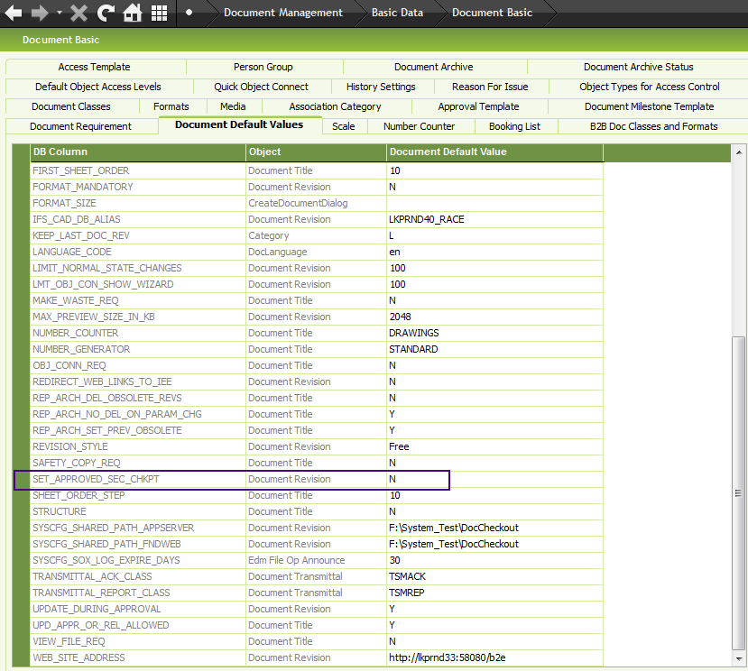Open the Approval Template tab
This screenshot has width=748, height=671.
point(478,106)
